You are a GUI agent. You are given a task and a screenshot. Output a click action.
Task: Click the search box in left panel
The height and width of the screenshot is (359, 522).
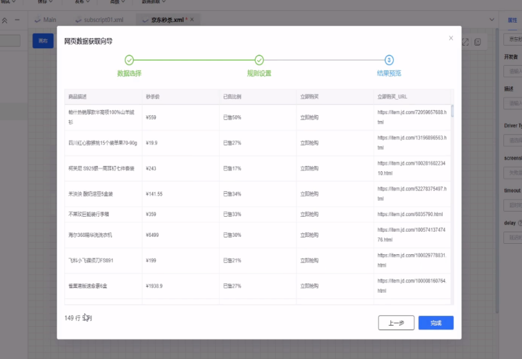point(10,41)
